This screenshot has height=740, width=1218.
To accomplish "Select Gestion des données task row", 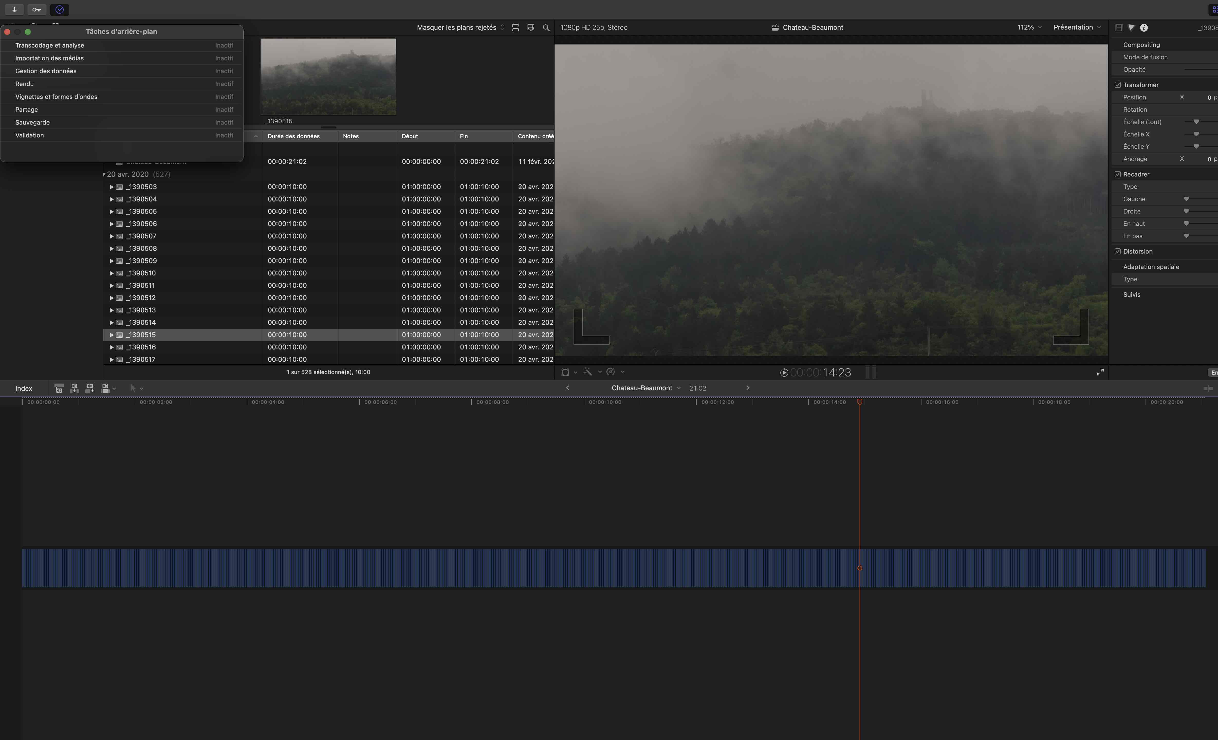I will 122,71.
